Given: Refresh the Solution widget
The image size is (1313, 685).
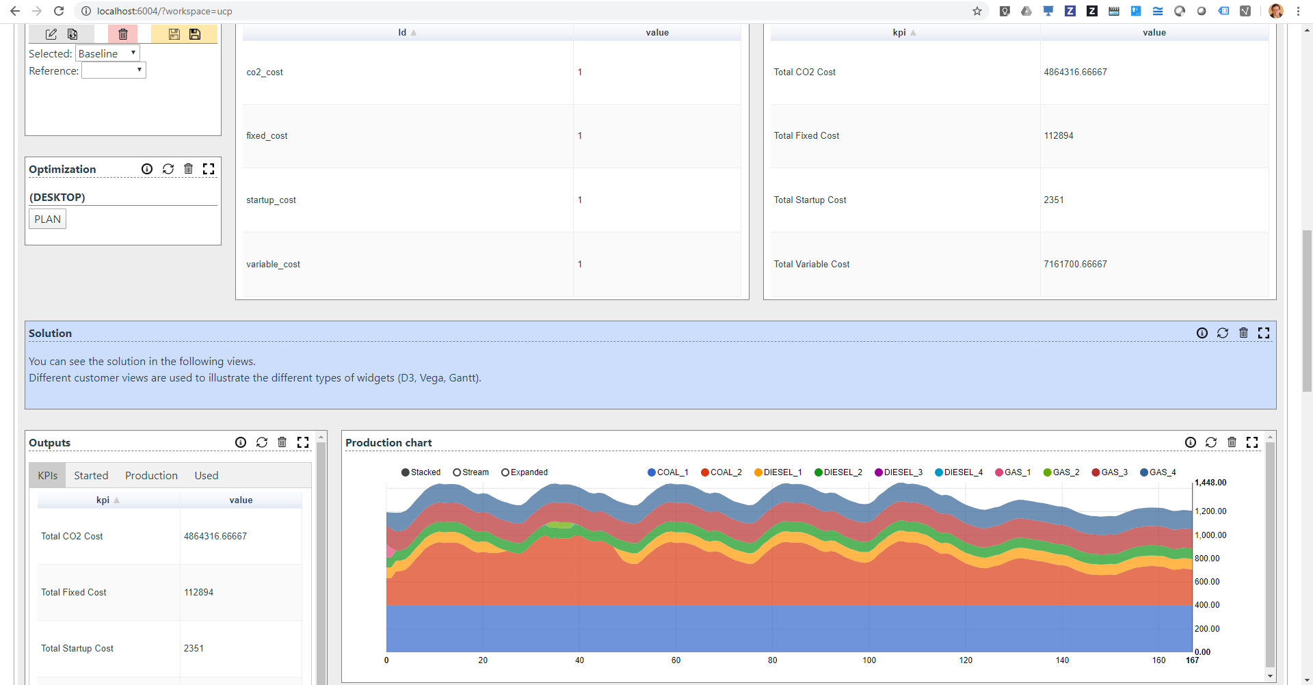Looking at the screenshot, I should coord(1223,333).
